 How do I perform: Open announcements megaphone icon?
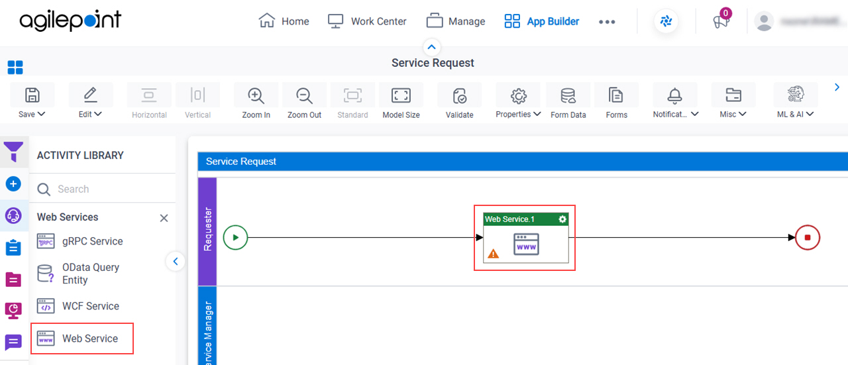pyautogui.click(x=721, y=21)
